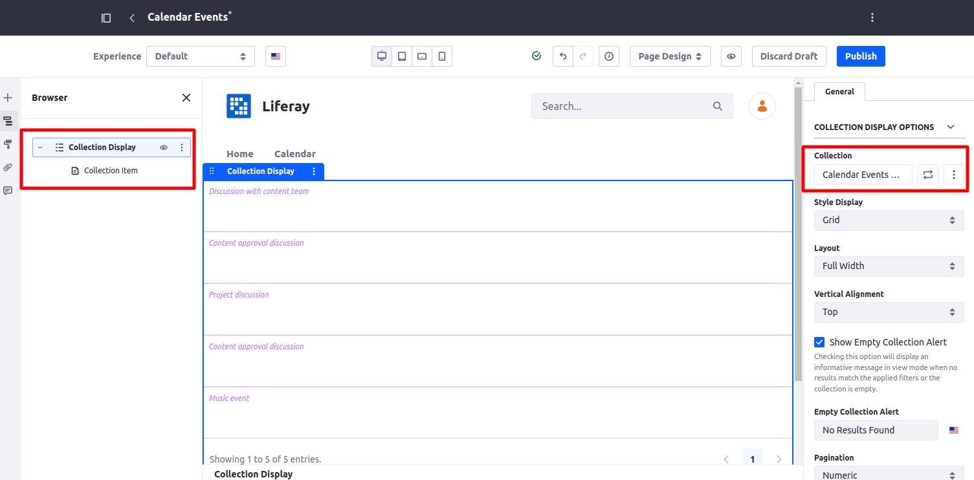The width and height of the screenshot is (974, 480).
Task: Open the Fragments and Widgets plus icon
Action: (8, 98)
